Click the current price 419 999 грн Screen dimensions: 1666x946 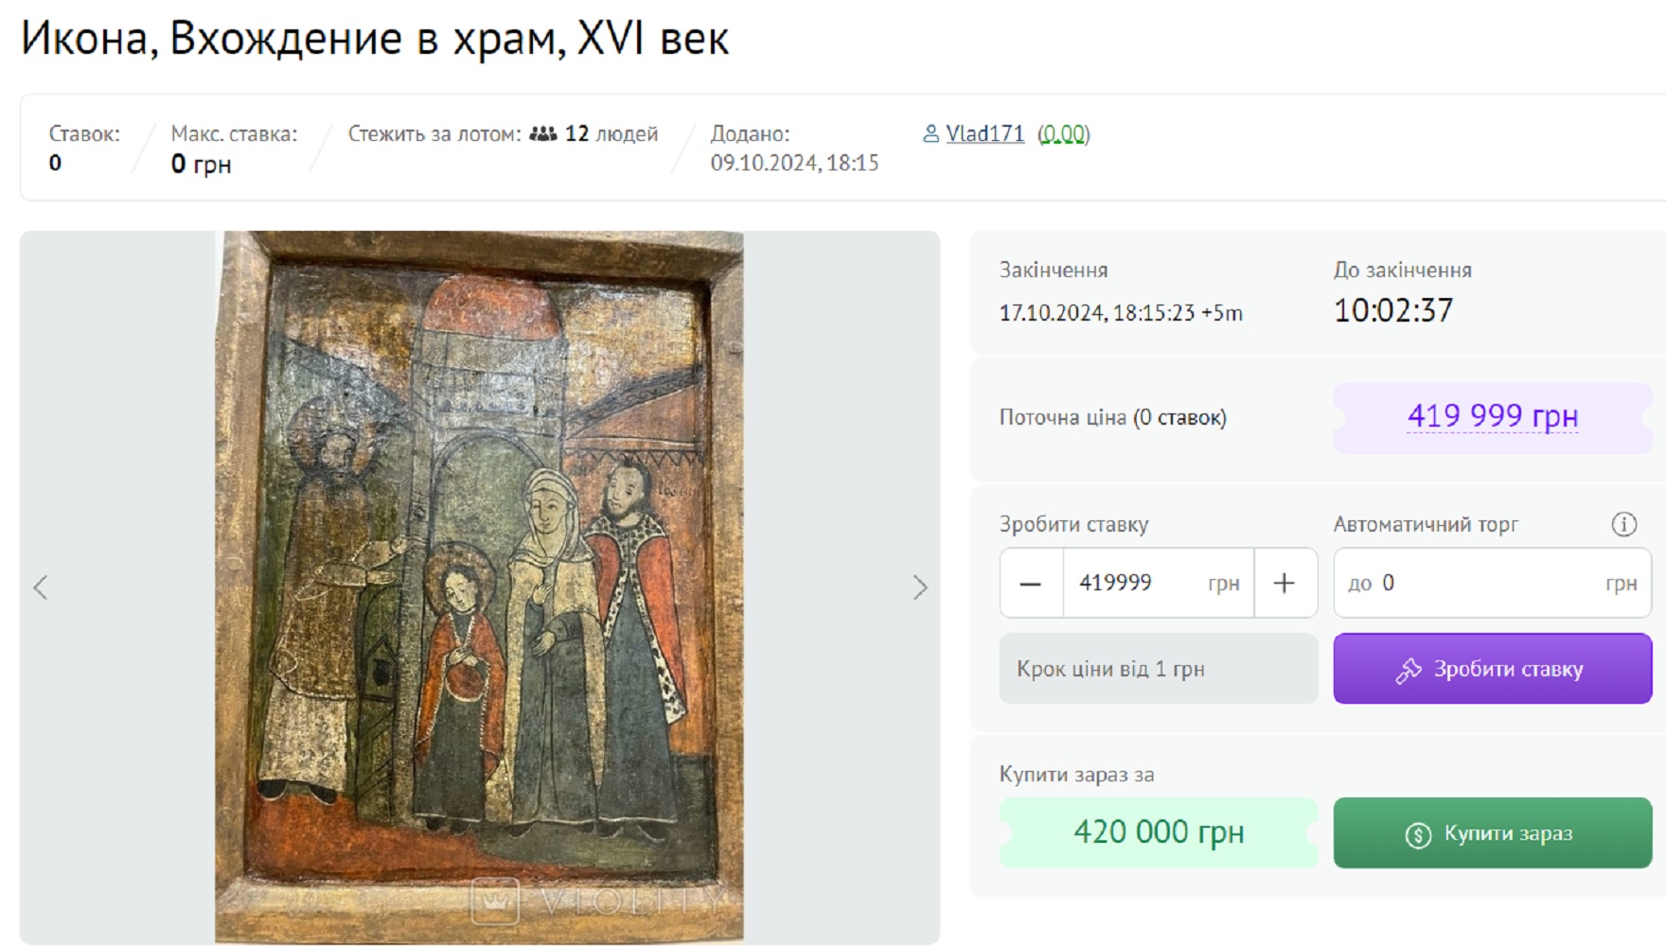(x=1493, y=416)
